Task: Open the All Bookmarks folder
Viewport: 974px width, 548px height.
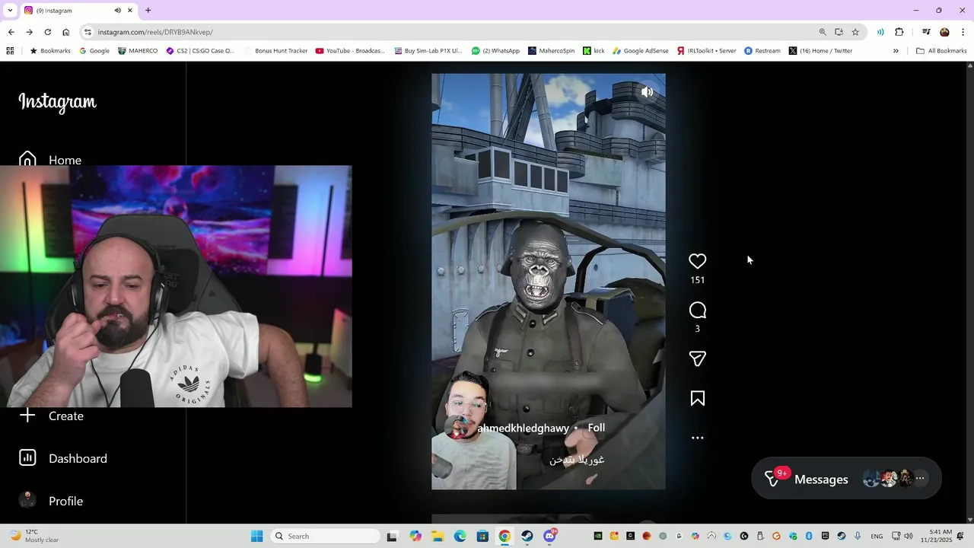Action: [x=941, y=51]
